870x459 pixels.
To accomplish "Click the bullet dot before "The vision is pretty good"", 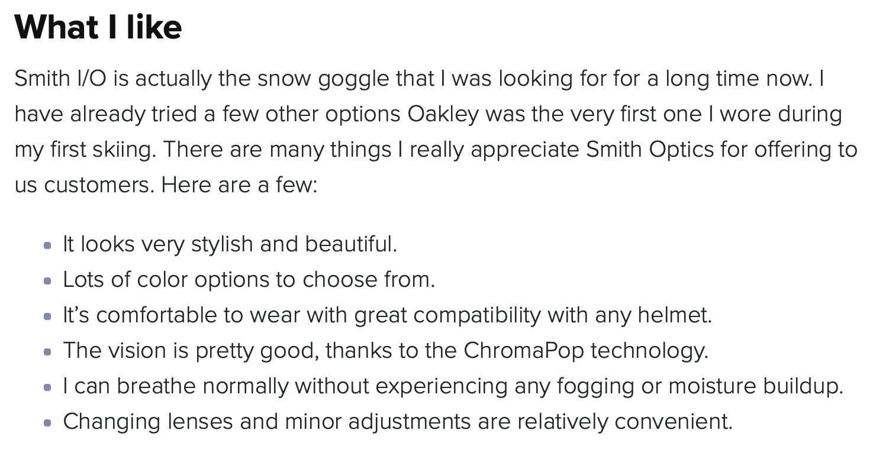I will (x=48, y=352).
